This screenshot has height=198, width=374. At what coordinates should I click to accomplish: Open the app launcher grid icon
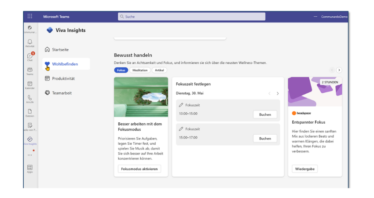coord(30,16)
